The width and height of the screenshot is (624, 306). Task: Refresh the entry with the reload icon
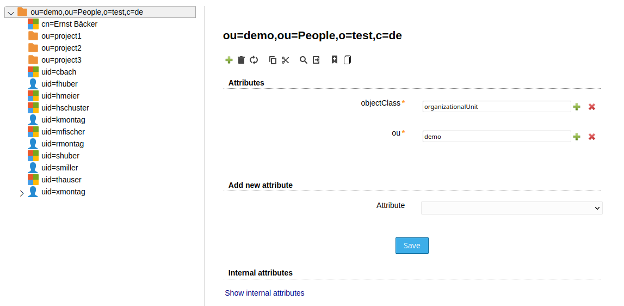point(254,60)
